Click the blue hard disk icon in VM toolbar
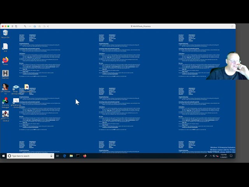Viewport: 249px width, 187px height. [35, 26]
